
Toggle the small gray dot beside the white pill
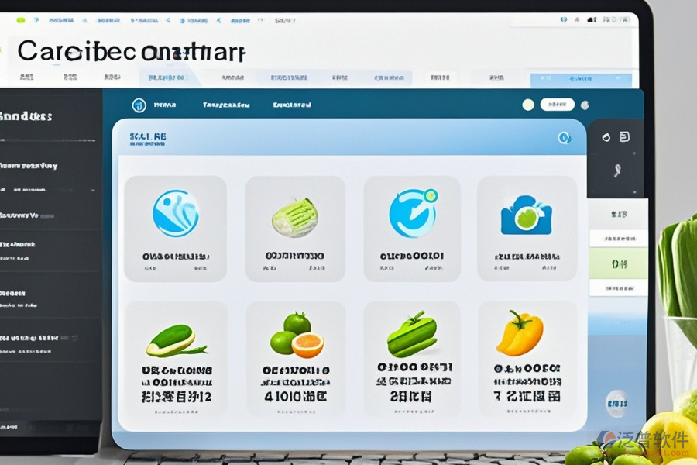point(585,105)
